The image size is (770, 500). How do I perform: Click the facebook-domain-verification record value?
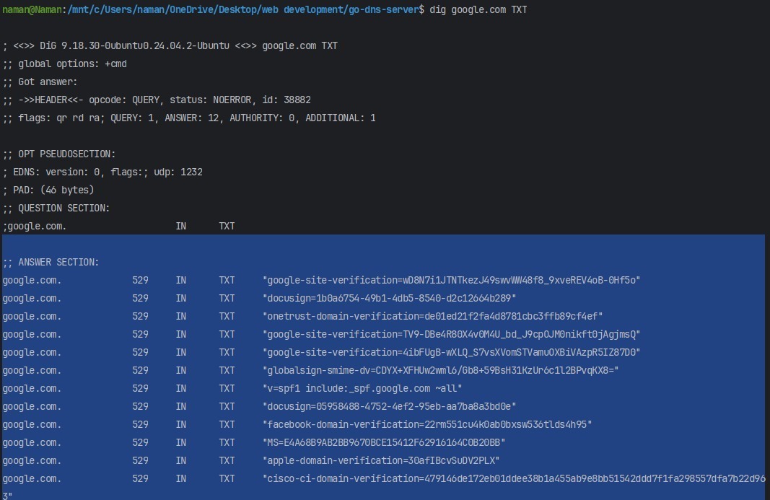(x=427, y=424)
